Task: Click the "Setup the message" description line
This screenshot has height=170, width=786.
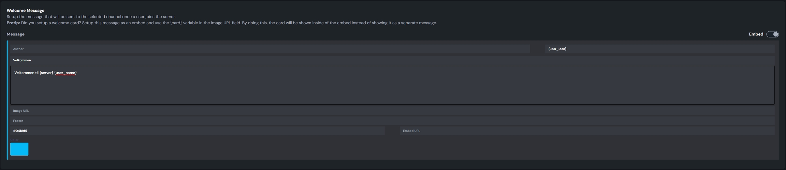Action: pyautogui.click(x=91, y=17)
